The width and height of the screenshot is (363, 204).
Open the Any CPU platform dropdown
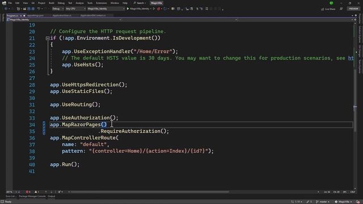tap(75, 9)
